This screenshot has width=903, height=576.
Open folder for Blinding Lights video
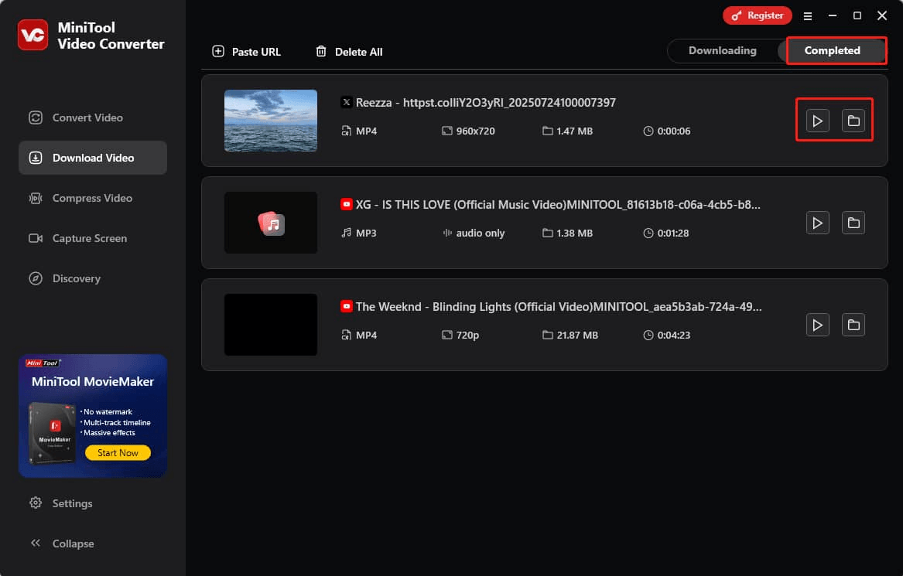[x=853, y=325]
